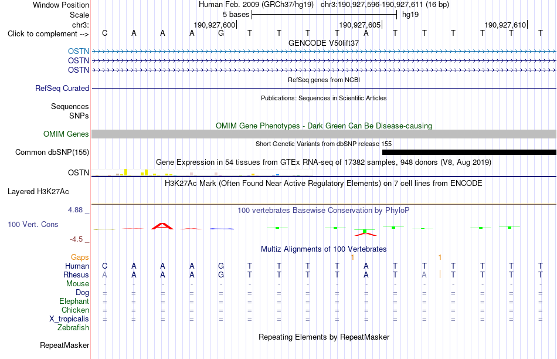Open the GENCODE V50lift37 track title
The height and width of the screenshot is (359, 557).
(x=324, y=43)
